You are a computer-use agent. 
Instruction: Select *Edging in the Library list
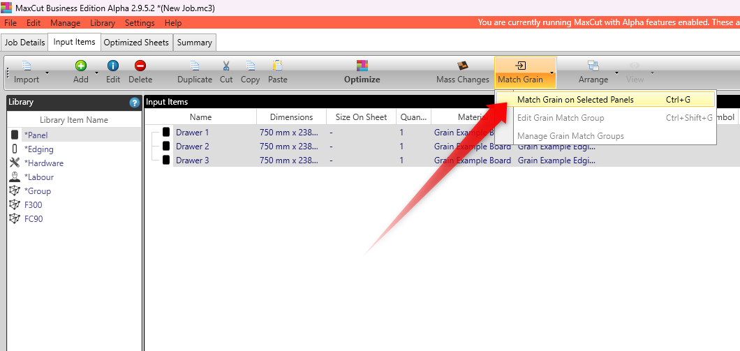(38, 149)
